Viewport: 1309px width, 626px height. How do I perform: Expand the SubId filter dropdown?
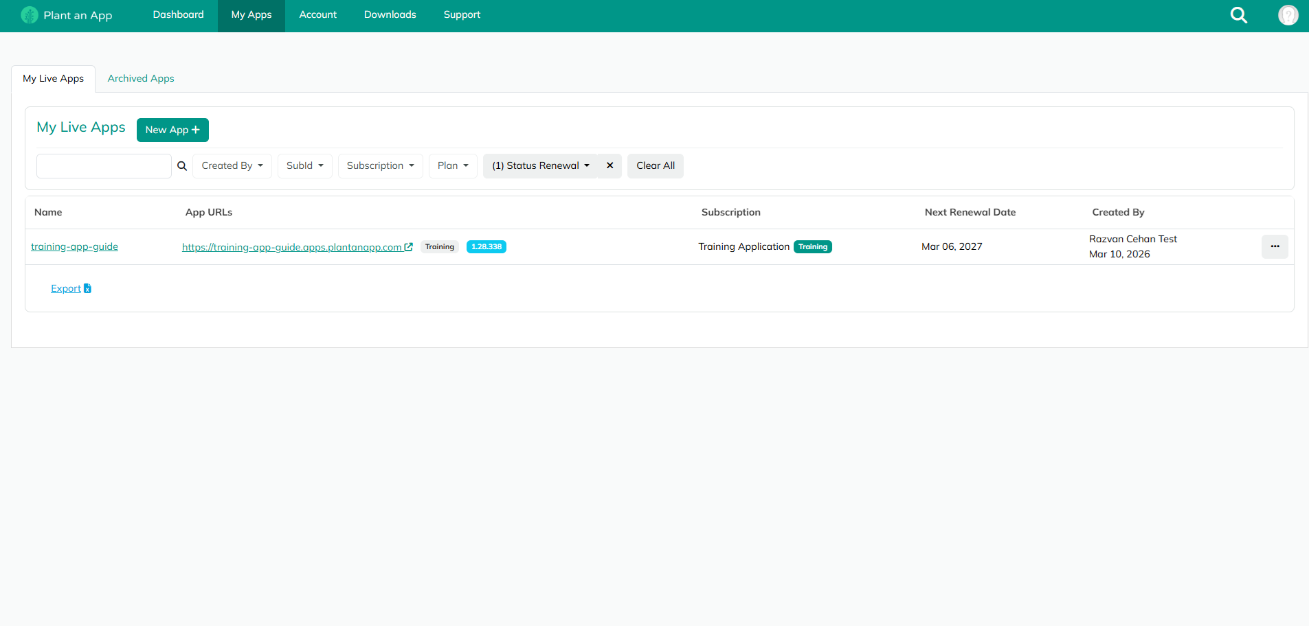point(304,166)
